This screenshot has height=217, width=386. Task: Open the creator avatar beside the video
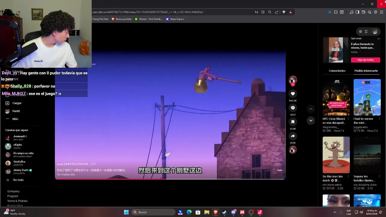[x=293, y=80]
